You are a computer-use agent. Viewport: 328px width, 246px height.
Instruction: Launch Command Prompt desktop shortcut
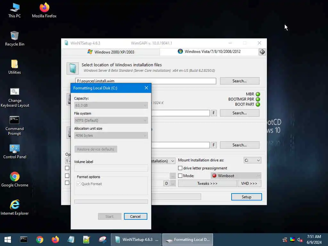click(14, 126)
